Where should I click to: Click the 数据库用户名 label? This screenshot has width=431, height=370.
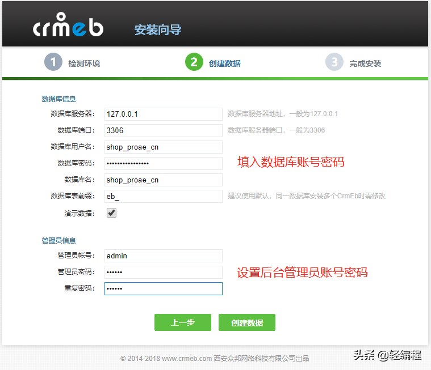(x=73, y=147)
